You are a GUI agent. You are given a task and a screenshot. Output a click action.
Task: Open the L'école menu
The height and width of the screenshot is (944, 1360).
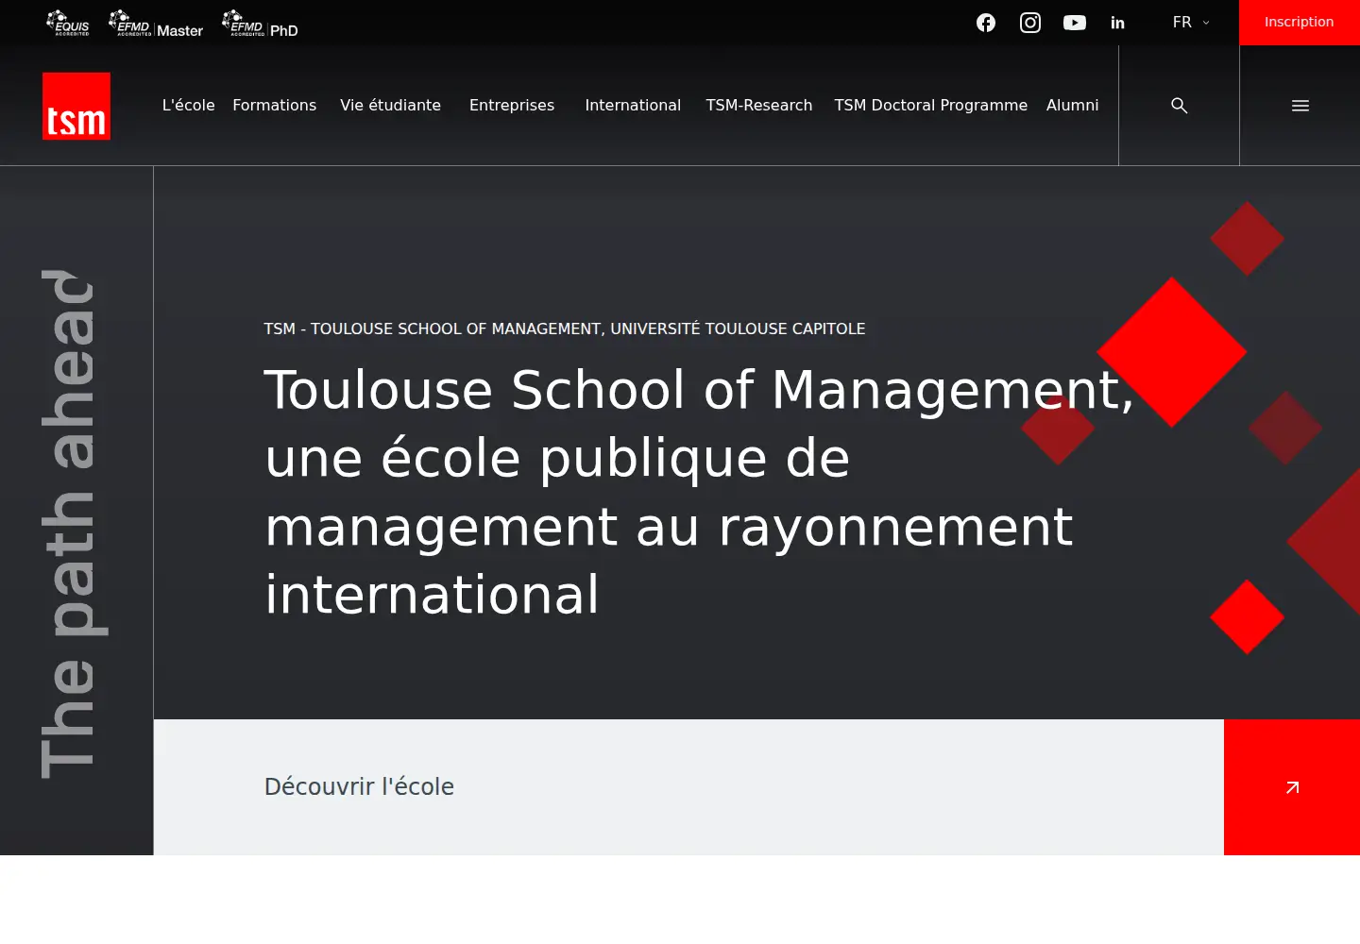[x=189, y=105]
